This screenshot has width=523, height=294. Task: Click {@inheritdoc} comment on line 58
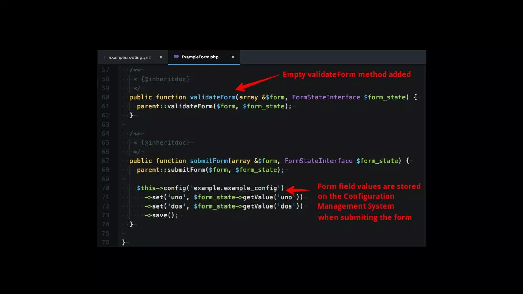click(x=165, y=79)
